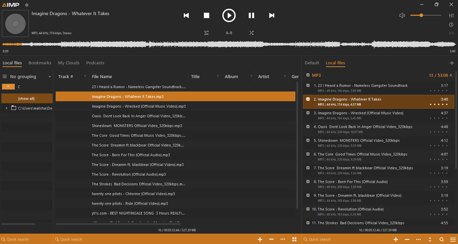The height and width of the screenshot is (244, 458).
Task: Pause the current song
Action: pos(251,15)
